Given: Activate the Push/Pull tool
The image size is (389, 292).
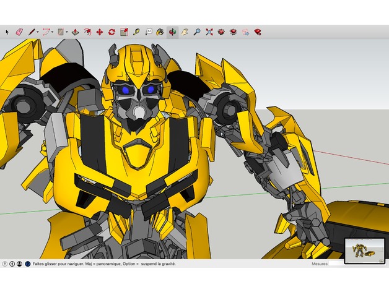Looking at the screenshot, I should click(x=76, y=32).
